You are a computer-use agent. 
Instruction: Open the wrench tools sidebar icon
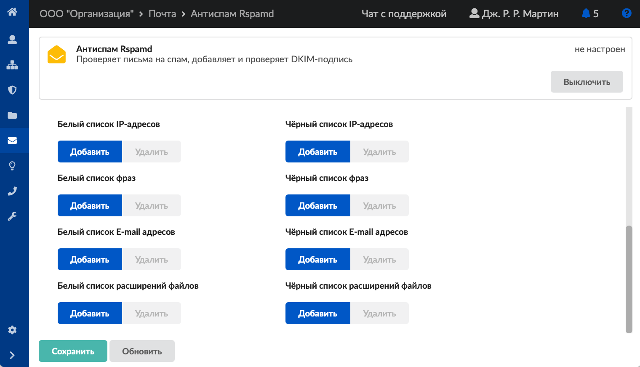tap(12, 216)
